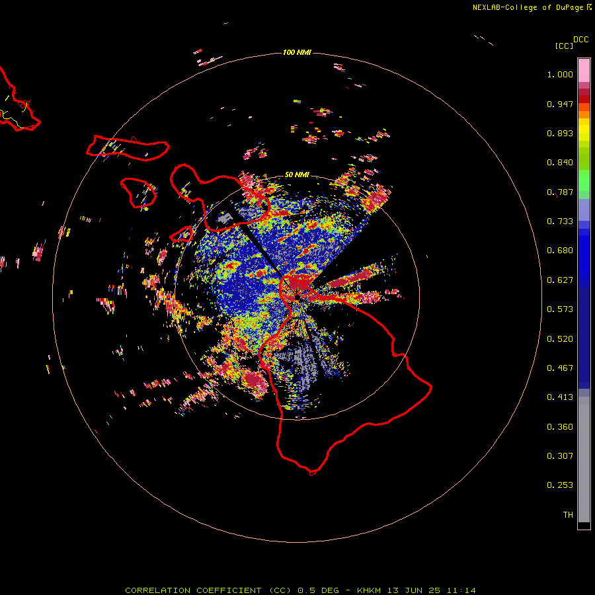Click the 0.787 color scale value
595x595 pixels.
(x=560, y=192)
